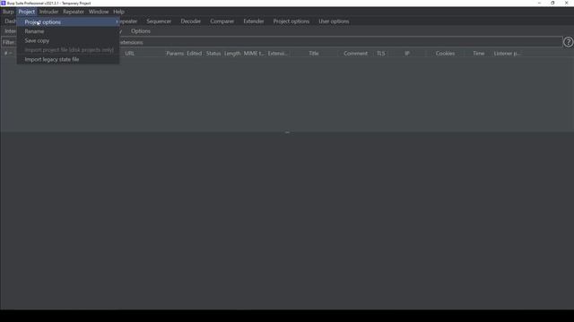Image resolution: width=574 pixels, height=322 pixels.
Task: Open the Burp menu
Action: click(8, 12)
